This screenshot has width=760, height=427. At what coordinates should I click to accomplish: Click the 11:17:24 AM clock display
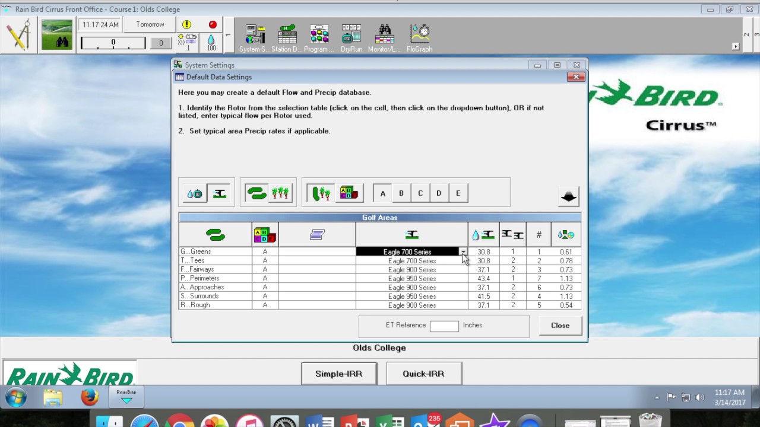100,25
